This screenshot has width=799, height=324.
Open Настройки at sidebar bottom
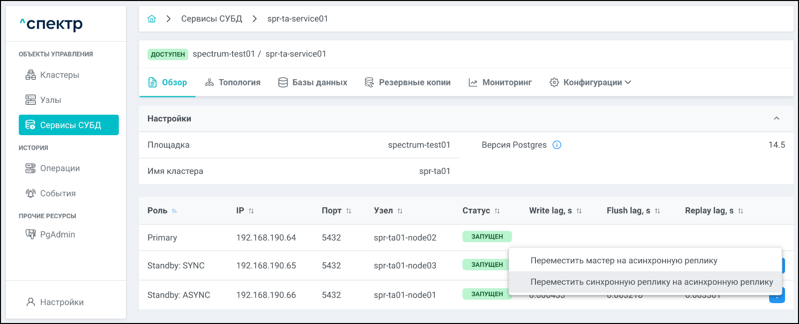click(x=61, y=302)
